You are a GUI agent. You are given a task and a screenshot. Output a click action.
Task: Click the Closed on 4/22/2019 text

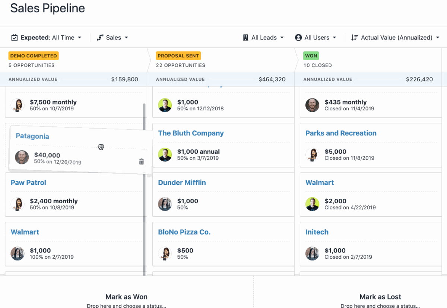click(x=350, y=207)
